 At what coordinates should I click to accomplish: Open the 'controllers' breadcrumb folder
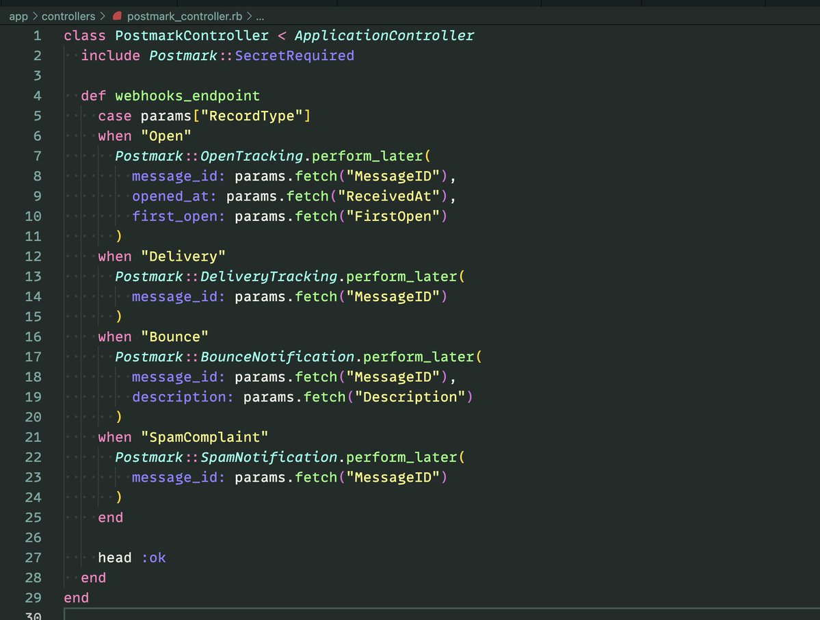68,16
